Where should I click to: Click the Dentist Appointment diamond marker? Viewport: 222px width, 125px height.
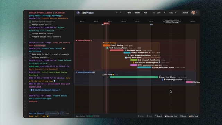(163, 80)
